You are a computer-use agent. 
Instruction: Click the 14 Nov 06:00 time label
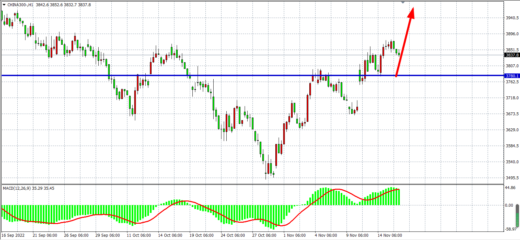tap(390, 235)
